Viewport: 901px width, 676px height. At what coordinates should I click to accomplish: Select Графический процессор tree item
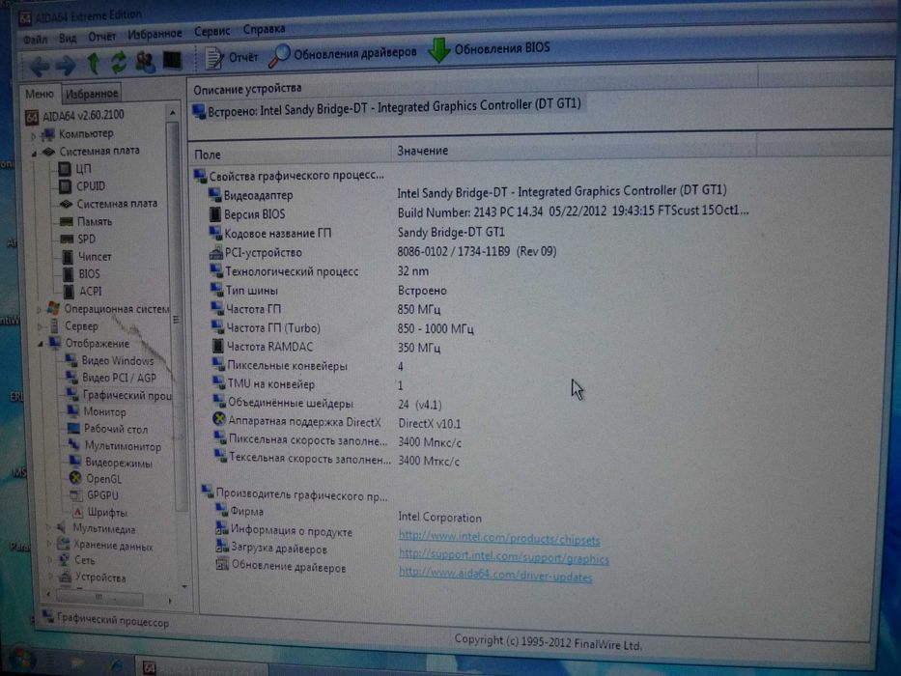119,395
